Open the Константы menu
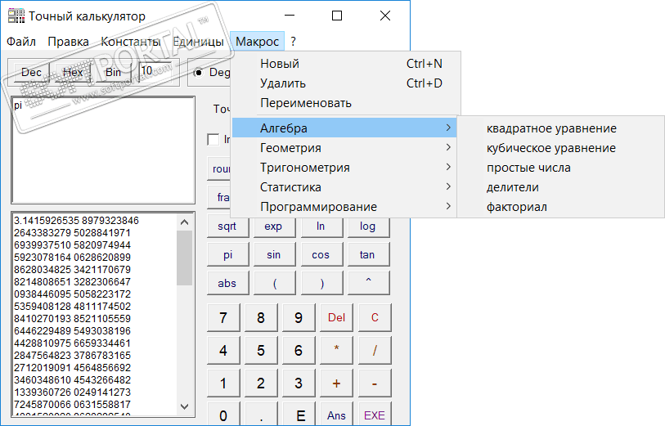Image resolution: width=665 pixels, height=426 pixels. [131, 42]
